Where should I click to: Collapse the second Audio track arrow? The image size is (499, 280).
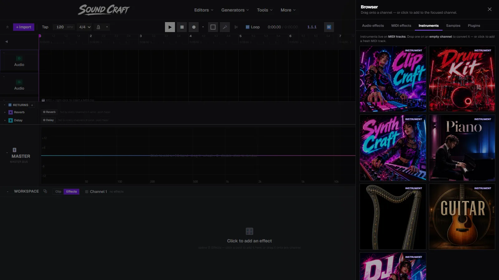[4, 77]
